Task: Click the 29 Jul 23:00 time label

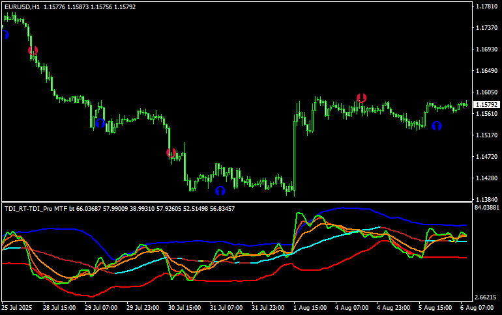Action: (x=143, y=307)
